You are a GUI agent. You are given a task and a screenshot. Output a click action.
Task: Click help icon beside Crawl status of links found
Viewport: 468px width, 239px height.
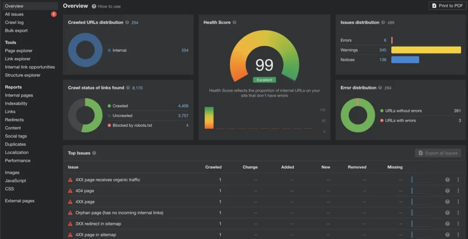[128, 88]
